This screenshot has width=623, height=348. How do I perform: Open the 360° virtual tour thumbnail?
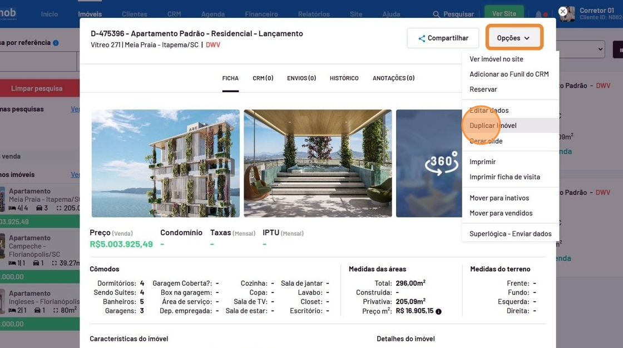click(428, 163)
